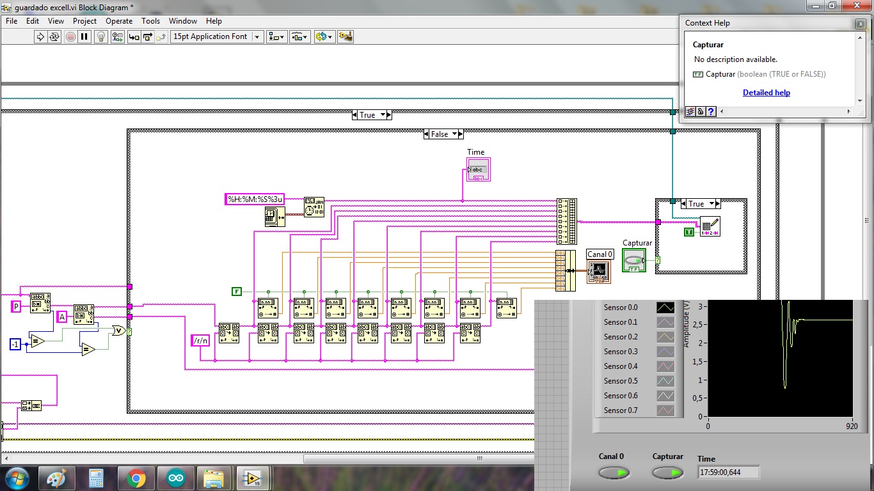Select the Or logic gate node
Image resolution: width=874 pixels, height=491 pixels.
click(x=119, y=331)
